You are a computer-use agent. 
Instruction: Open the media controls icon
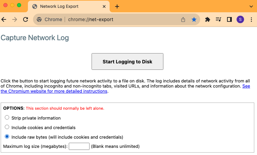coord(218,19)
